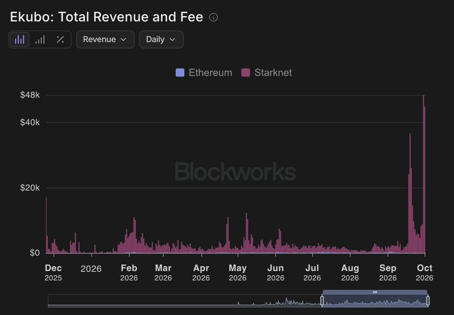This screenshot has height=315, width=454.
Task: Click the May 2026 x-axis label
Action: pyautogui.click(x=238, y=272)
